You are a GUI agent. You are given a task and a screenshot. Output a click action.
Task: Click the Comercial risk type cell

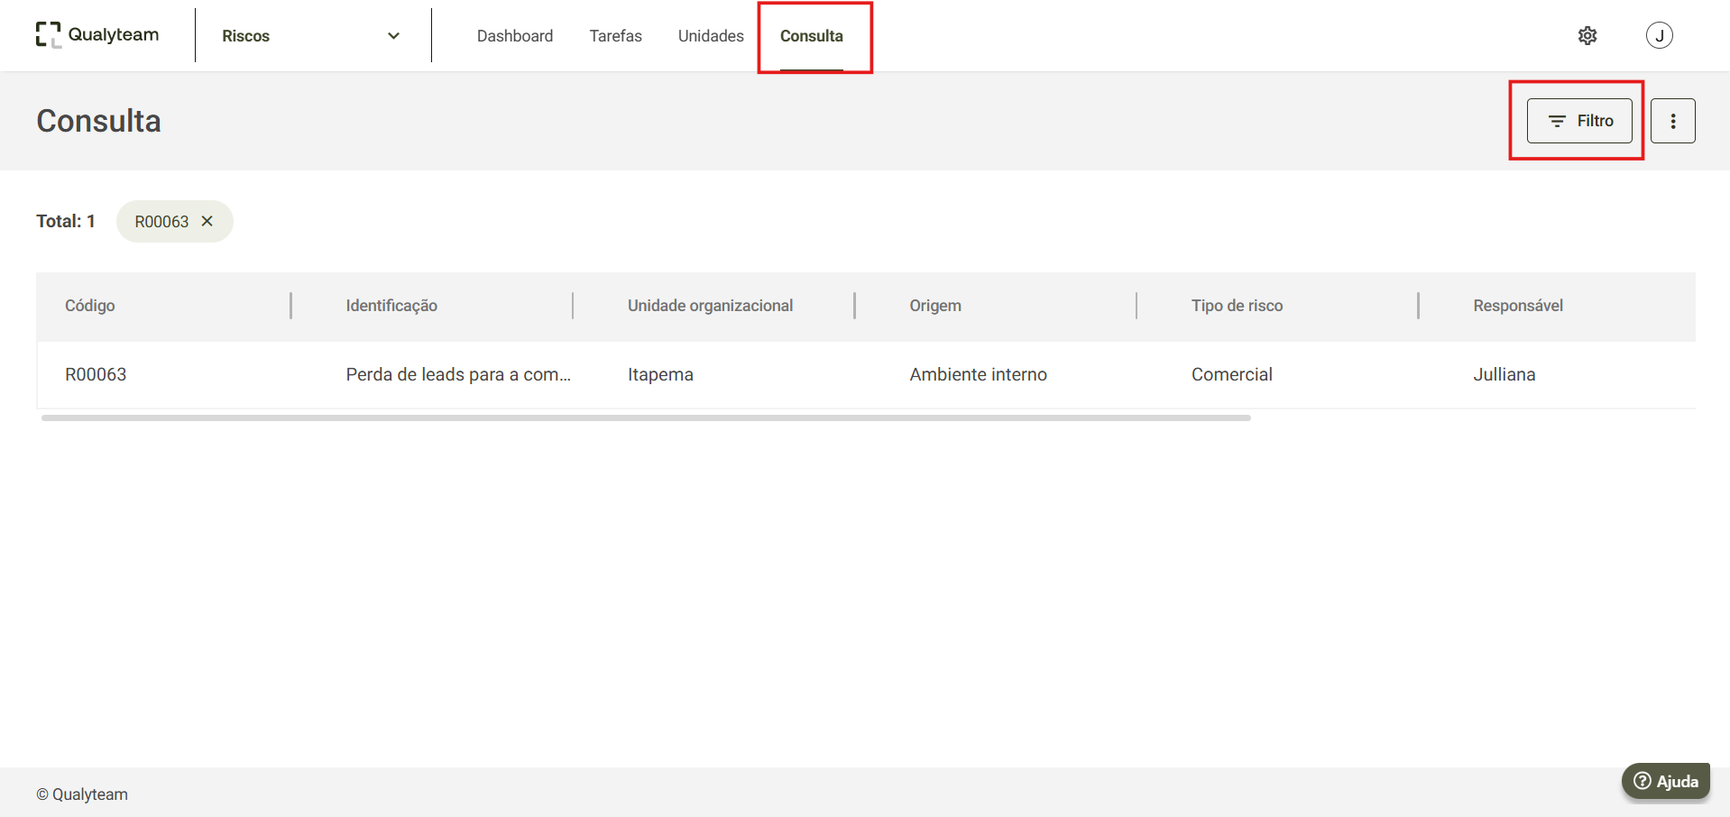coord(1231,374)
